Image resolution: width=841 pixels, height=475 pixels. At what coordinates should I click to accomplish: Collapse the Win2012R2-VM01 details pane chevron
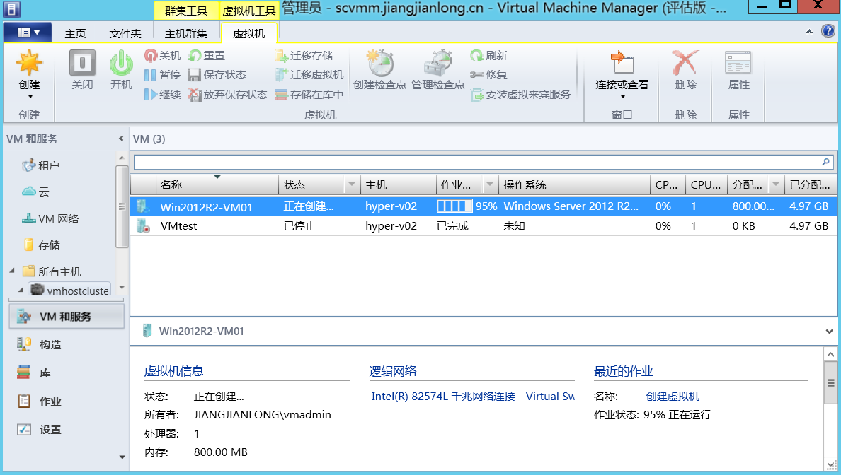coord(829,332)
